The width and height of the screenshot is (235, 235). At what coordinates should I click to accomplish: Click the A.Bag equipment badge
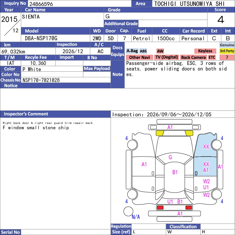click(132, 51)
